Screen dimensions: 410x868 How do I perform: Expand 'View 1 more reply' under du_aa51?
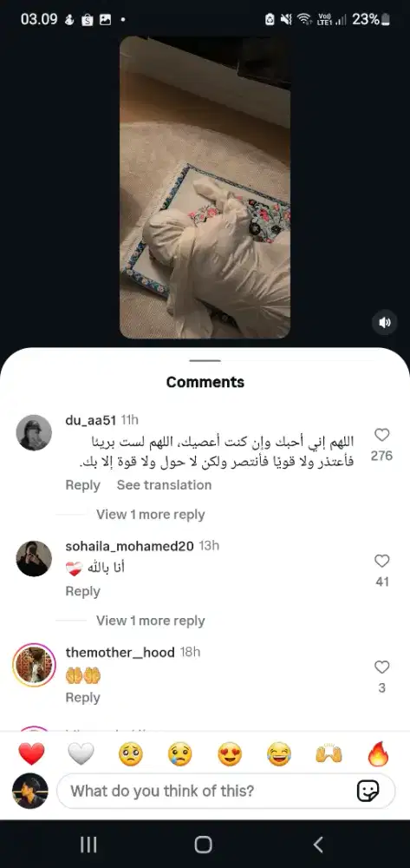coord(150,514)
